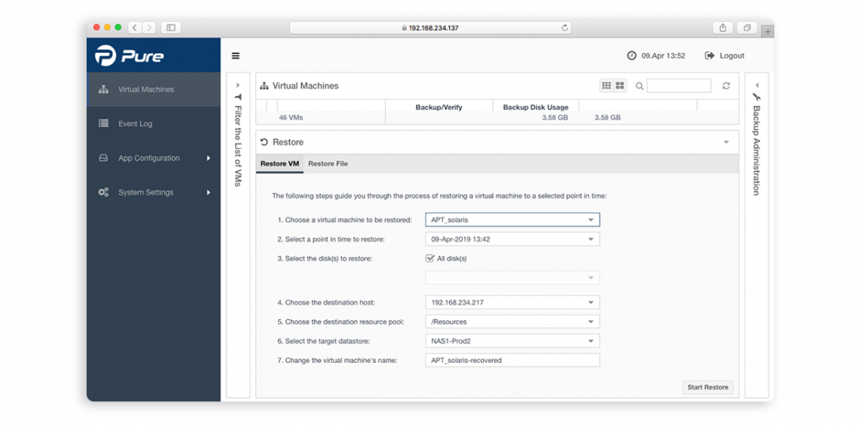The height and width of the screenshot is (427, 859).
Task: Refresh the Virtual Machines list
Action: point(726,86)
